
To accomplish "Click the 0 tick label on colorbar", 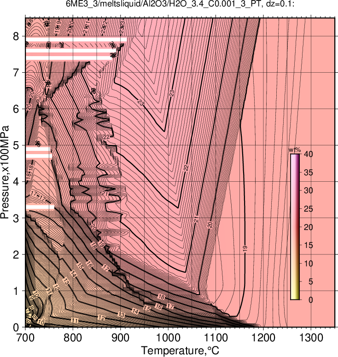I will click(x=310, y=299).
